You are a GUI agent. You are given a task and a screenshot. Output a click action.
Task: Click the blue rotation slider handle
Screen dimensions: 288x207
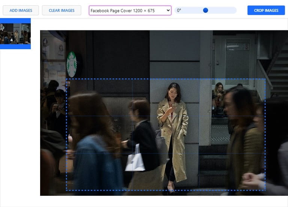[x=205, y=10]
